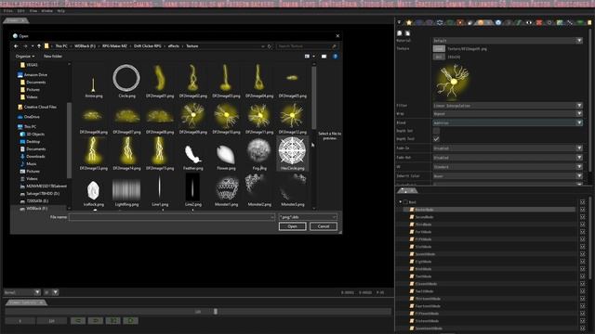Open the file type filter dropdown
Image resolution: width=595 pixels, height=334 pixels.
(308, 217)
